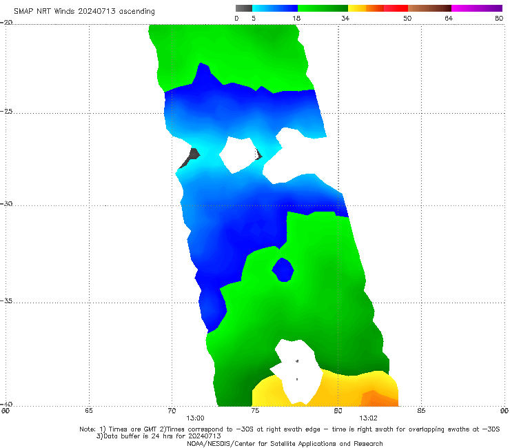This screenshot has height=448, width=510.
Task: Click the title 'SMAP NRT Winds 20240713 ascending'
Action: pyautogui.click(x=84, y=11)
